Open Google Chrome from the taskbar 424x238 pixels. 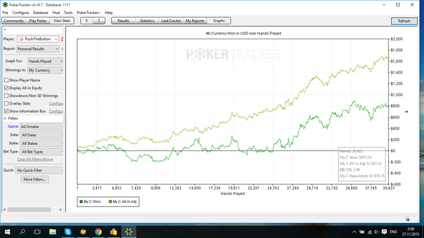coord(98,232)
